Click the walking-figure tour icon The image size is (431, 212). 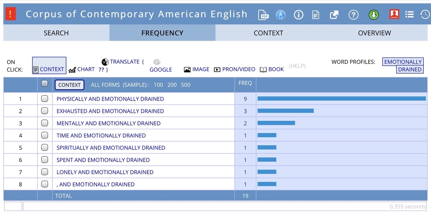[x=281, y=15]
